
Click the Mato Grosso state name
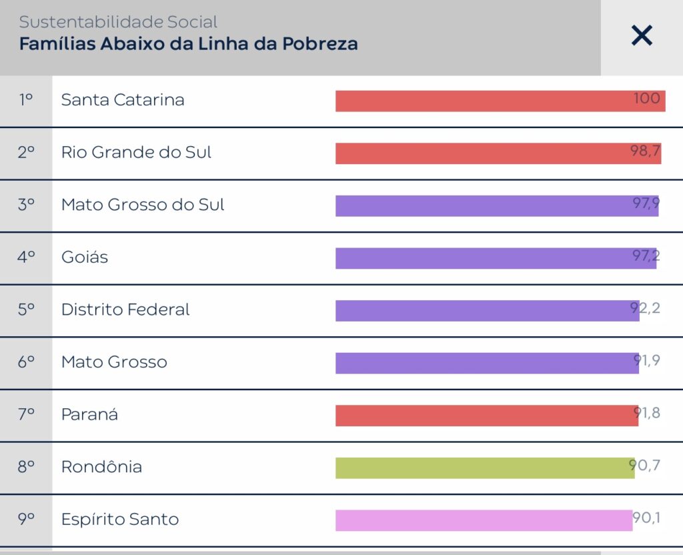(x=114, y=362)
